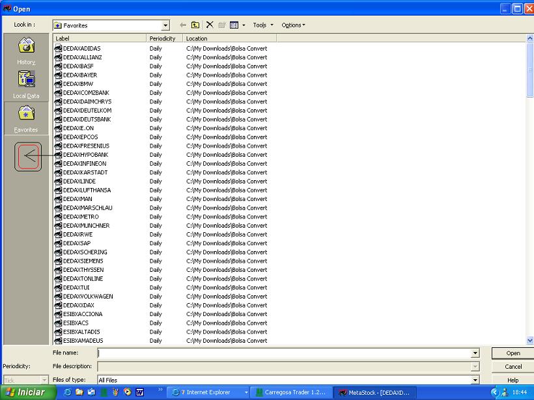Select DEDAXFRESENIUS in the list
The width and height of the screenshot is (534, 400).
coord(86,146)
